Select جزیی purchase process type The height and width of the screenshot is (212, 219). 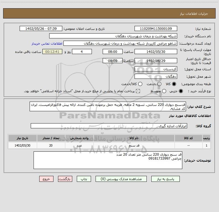[181, 91]
